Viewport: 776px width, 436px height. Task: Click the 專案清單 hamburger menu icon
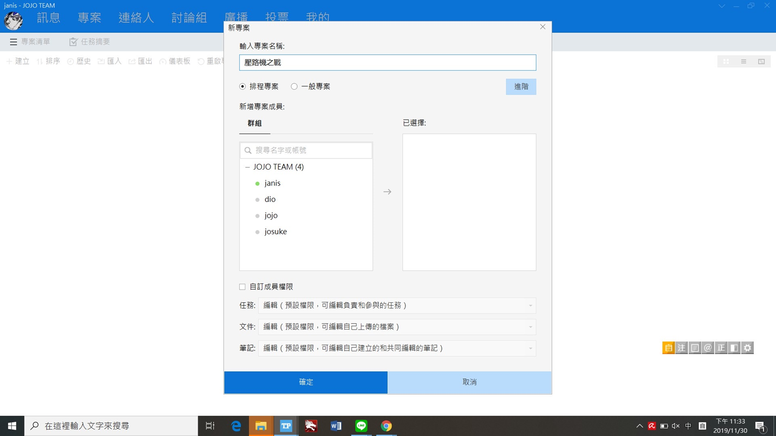14,42
